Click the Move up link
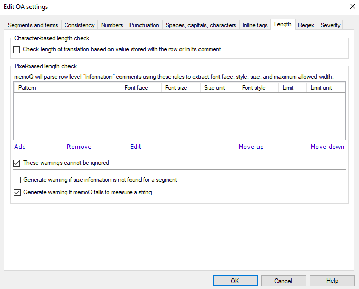This screenshot has height=289, width=359. [251, 147]
